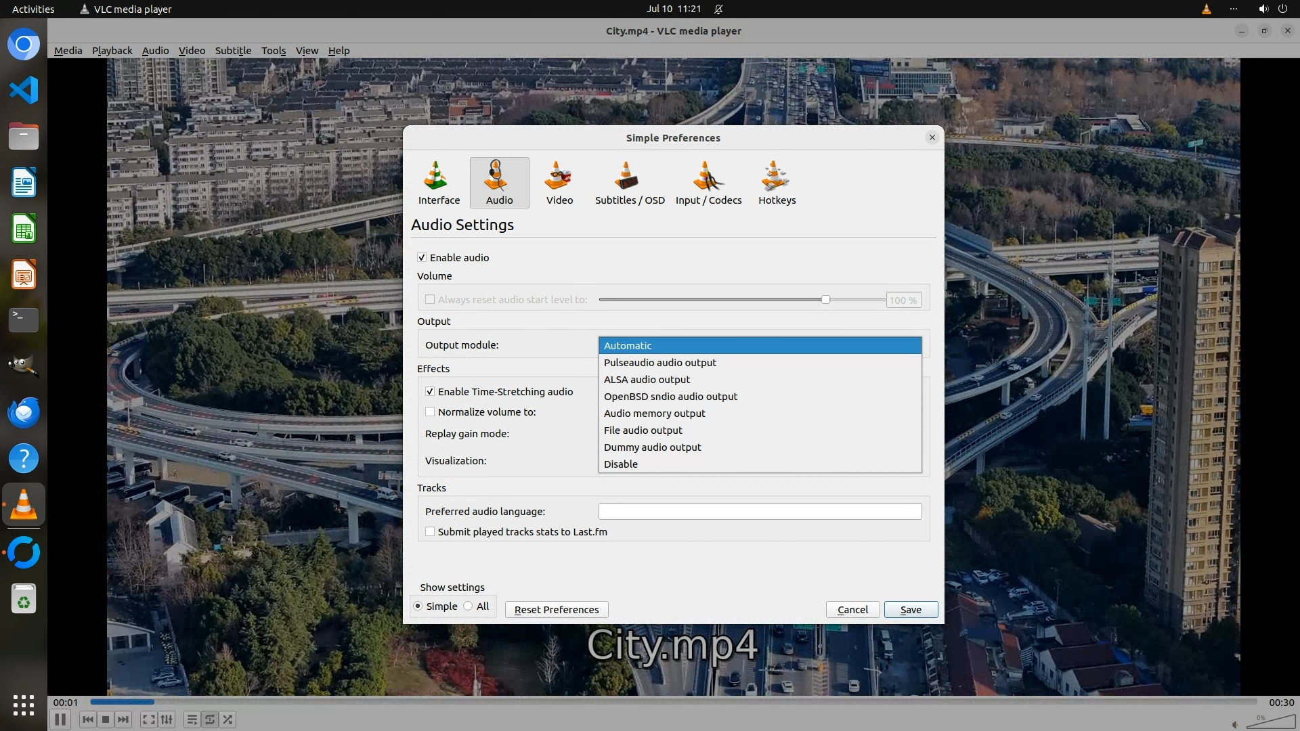
Task: Uncheck the Enable audio checkbox
Action: [422, 258]
